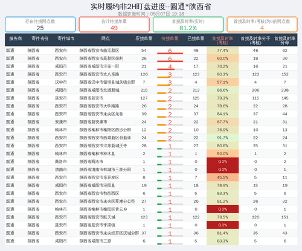Click the green progress bar for 榆林市神木县
This screenshot has width=302, height=251.
click(x=170, y=156)
